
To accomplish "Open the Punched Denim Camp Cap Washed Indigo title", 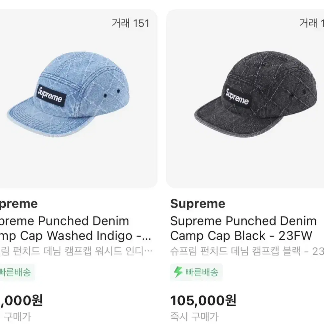I will (x=75, y=228).
